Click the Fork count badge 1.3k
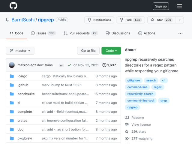The height and width of the screenshot is (144, 192). point(137,20)
